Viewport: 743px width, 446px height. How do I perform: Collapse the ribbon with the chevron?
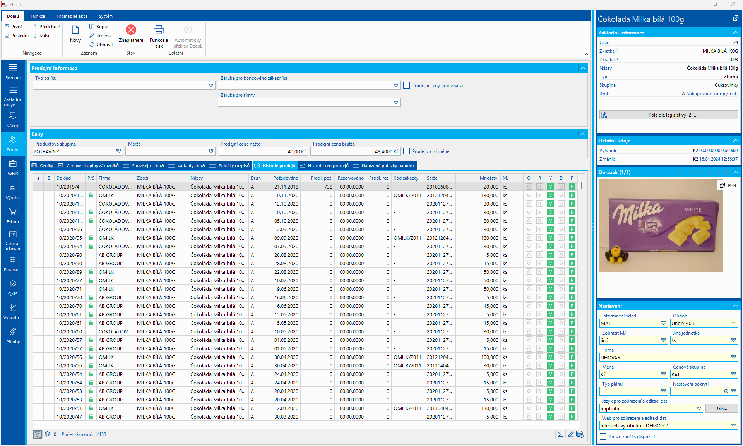tap(586, 54)
